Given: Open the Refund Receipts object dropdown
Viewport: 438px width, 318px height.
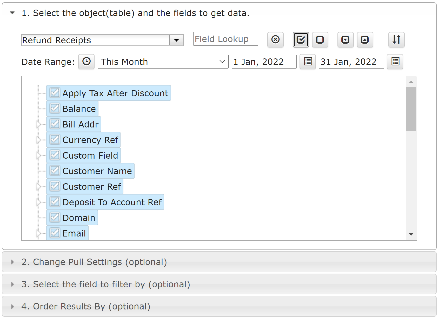Looking at the screenshot, I should [176, 40].
